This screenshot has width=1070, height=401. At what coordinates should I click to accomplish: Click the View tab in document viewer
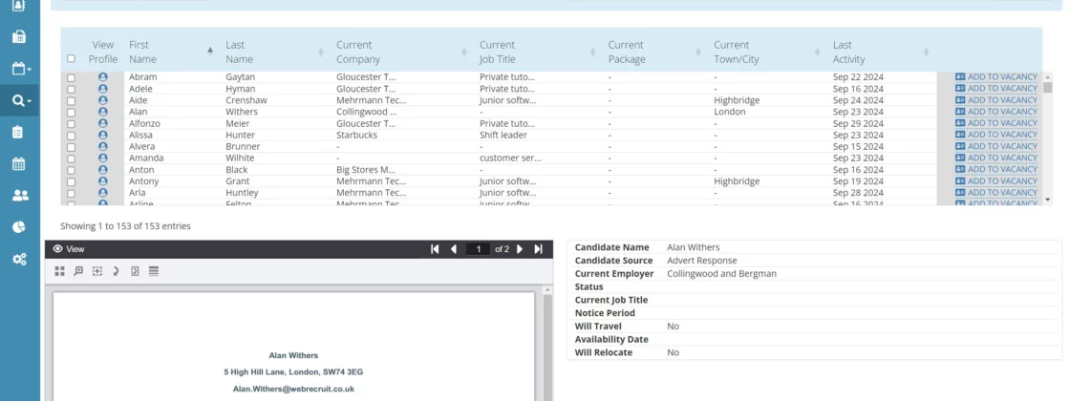point(70,249)
